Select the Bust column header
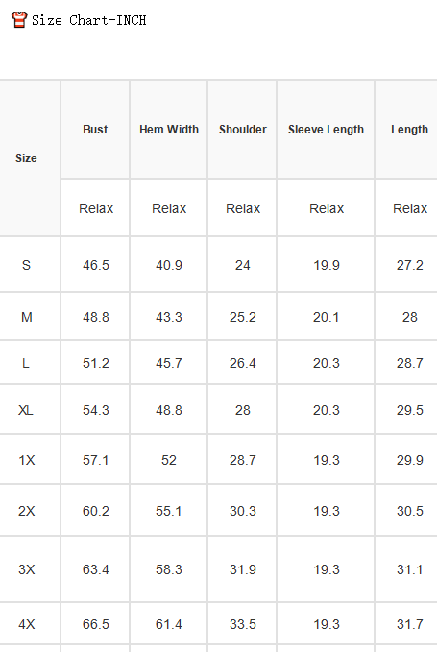The image size is (437, 652). point(95,130)
